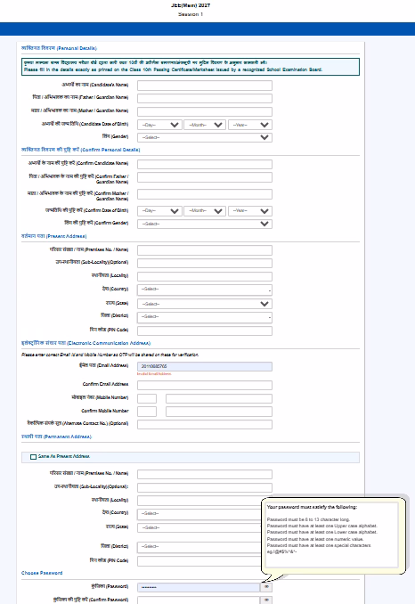Image resolution: width=415 pixels, height=604 pixels.
Task: Open Present Address State dropdown
Action: click(205, 304)
